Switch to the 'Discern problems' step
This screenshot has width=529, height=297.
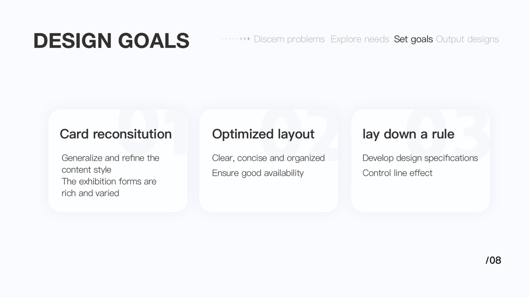[x=289, y=39]
